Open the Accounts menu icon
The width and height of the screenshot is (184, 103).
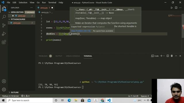point(4,81)
